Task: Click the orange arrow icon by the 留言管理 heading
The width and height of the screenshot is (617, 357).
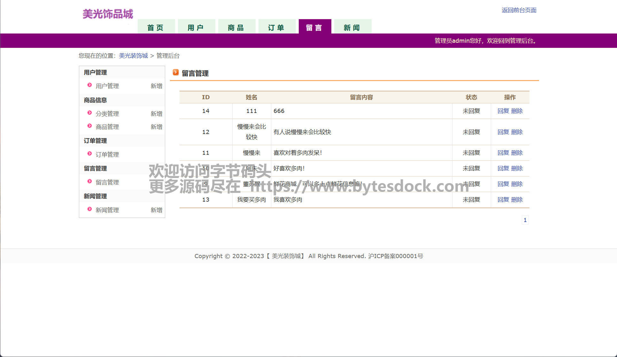Action: pyautogui.click(x=175, y=72)
